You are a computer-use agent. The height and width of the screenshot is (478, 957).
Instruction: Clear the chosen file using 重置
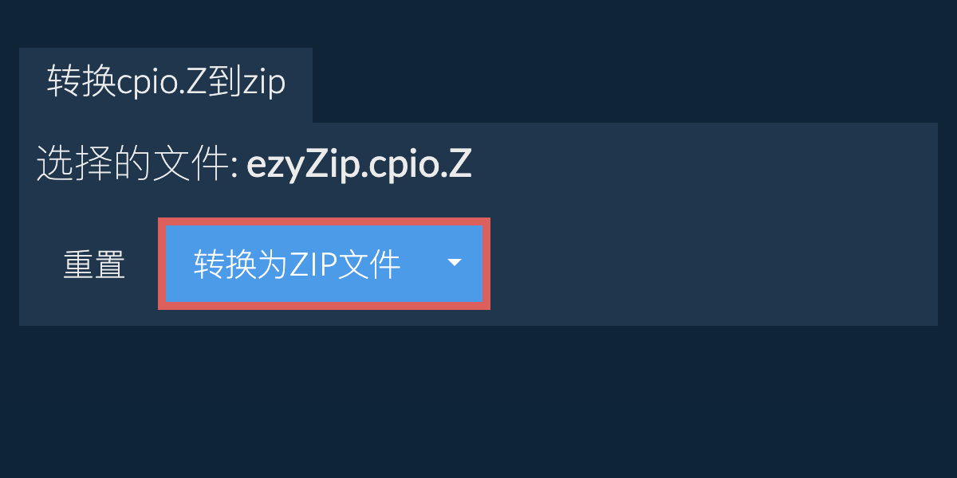95,264
